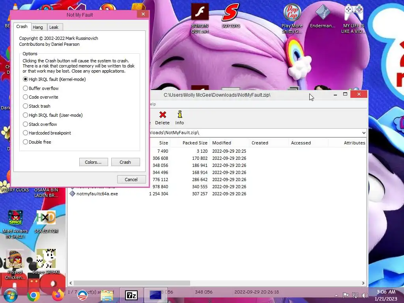Screen dimensions: 404x303
Task: Show hidden system tray icons arrow
Action: click(x=336, y=296)
